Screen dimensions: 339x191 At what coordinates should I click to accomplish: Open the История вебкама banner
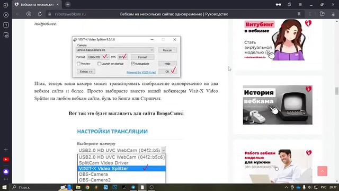click(x=278, y=105)
